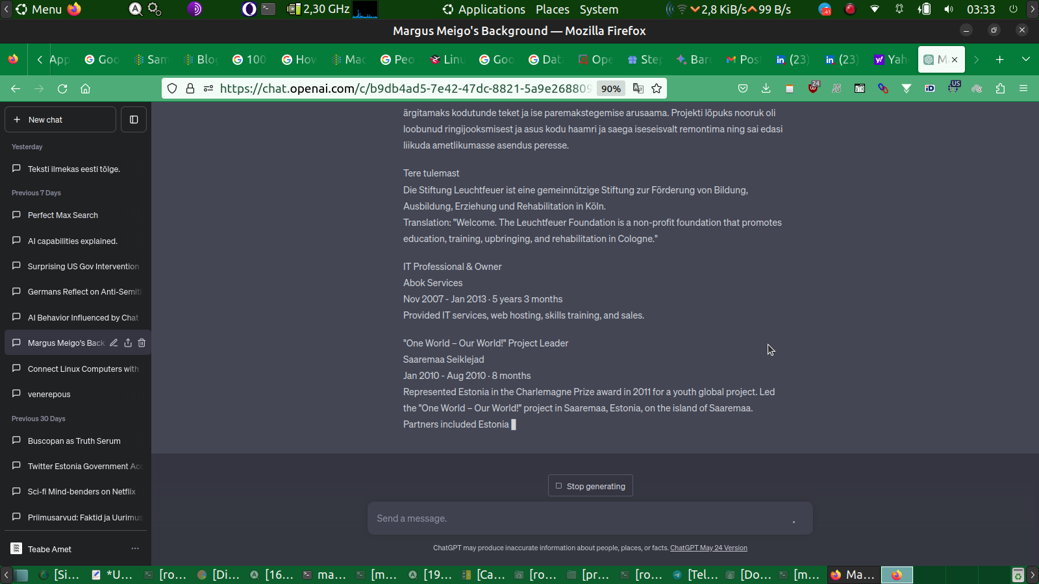1039x584 pixels.
Task: Open the volume control in system tray
Action: [x=949, y=9]
